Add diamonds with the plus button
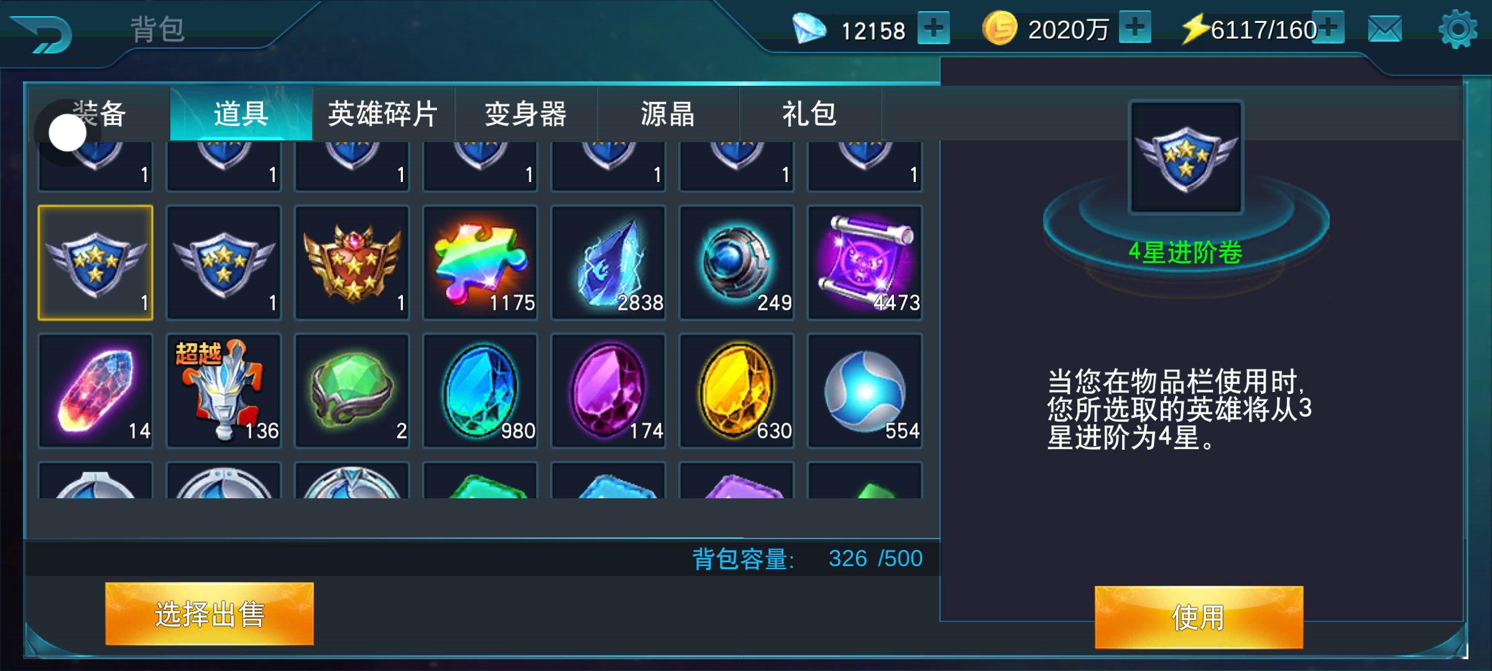 point(934,28)
